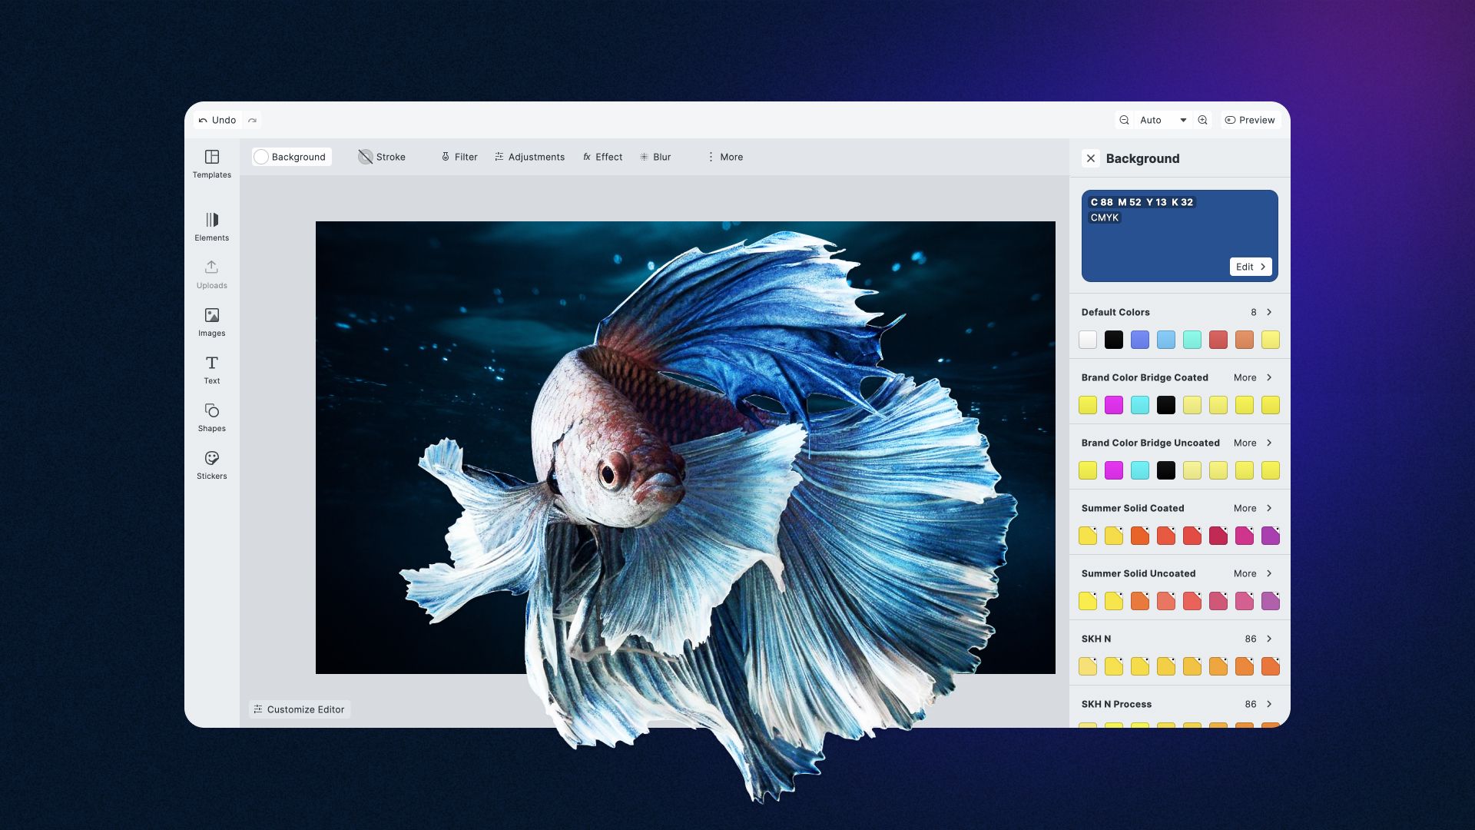Open the Templates panel
Image resolution: width=1475 pixels, height=830 pixels.
212,164
